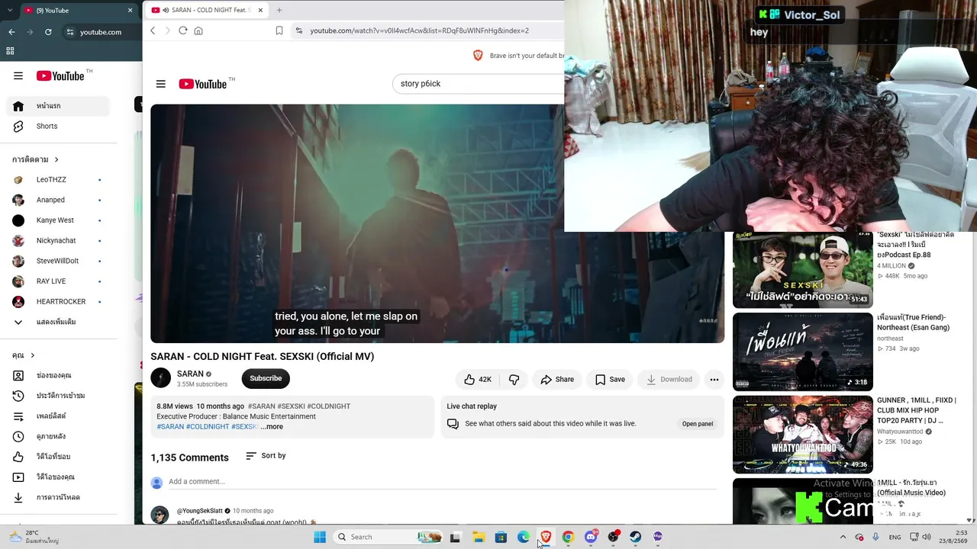Click the Windows taskbar Search box
The height and width of the screenshot is (549, 977).
pyautogui.click(x=389, y=537)
